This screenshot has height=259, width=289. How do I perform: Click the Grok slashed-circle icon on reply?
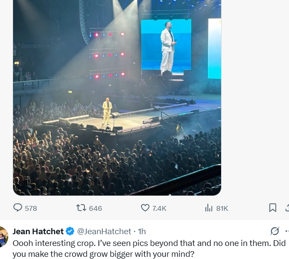pyautogui.click(x=275, y=231)
